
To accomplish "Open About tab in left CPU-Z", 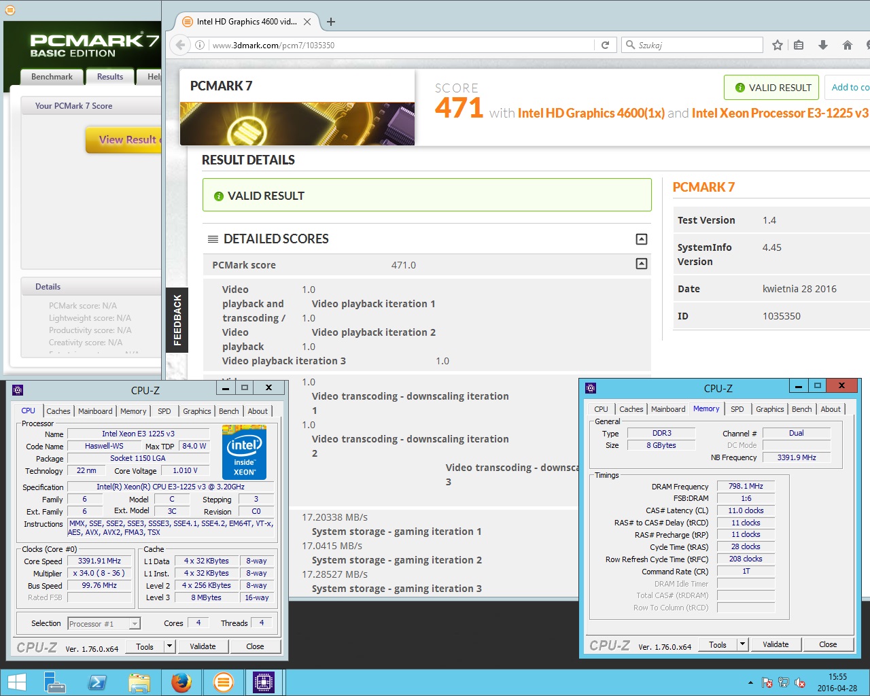I will tap(258, 411).
